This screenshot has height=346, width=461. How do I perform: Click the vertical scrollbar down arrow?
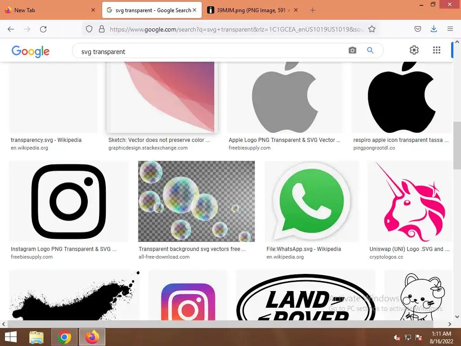click(x=457, y=317)
